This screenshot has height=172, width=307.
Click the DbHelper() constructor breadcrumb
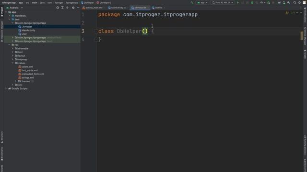(x=104, y=3)
